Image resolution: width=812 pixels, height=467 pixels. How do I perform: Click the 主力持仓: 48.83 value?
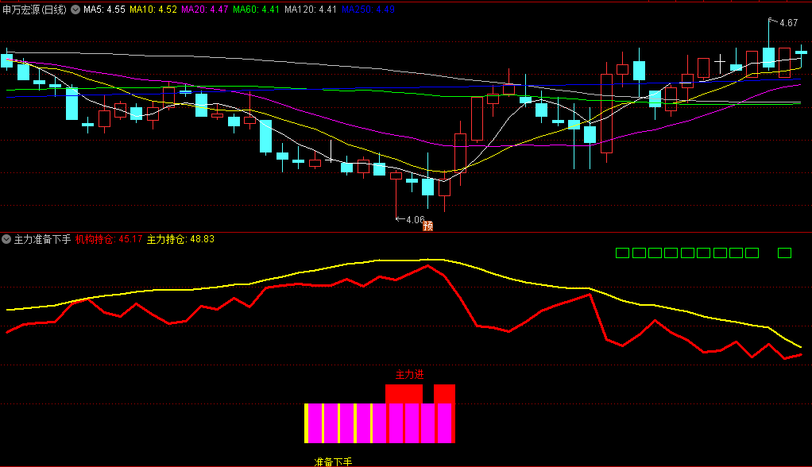pos(180,239)
